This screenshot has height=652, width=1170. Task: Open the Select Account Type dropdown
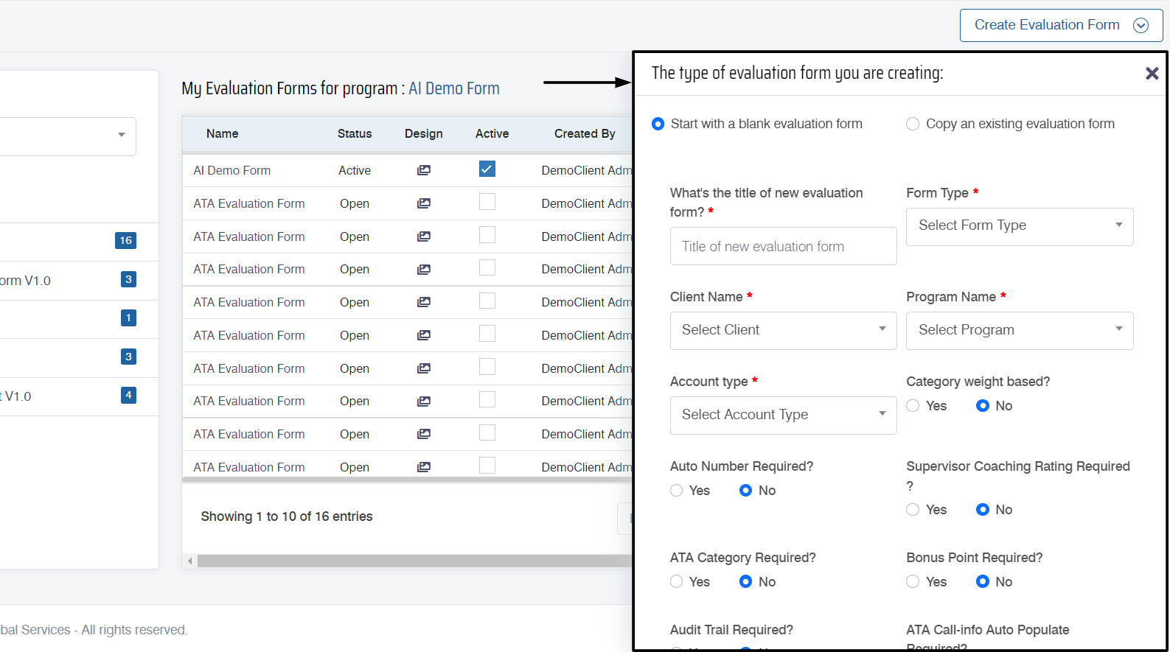(783, 415)
